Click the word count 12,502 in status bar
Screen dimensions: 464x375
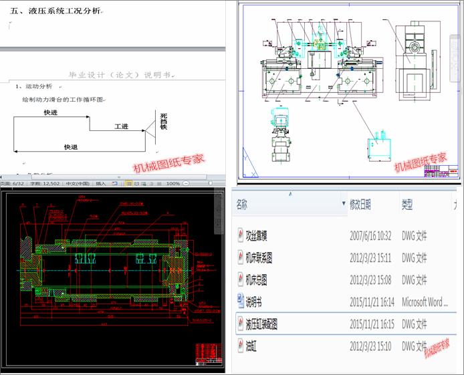45,183
